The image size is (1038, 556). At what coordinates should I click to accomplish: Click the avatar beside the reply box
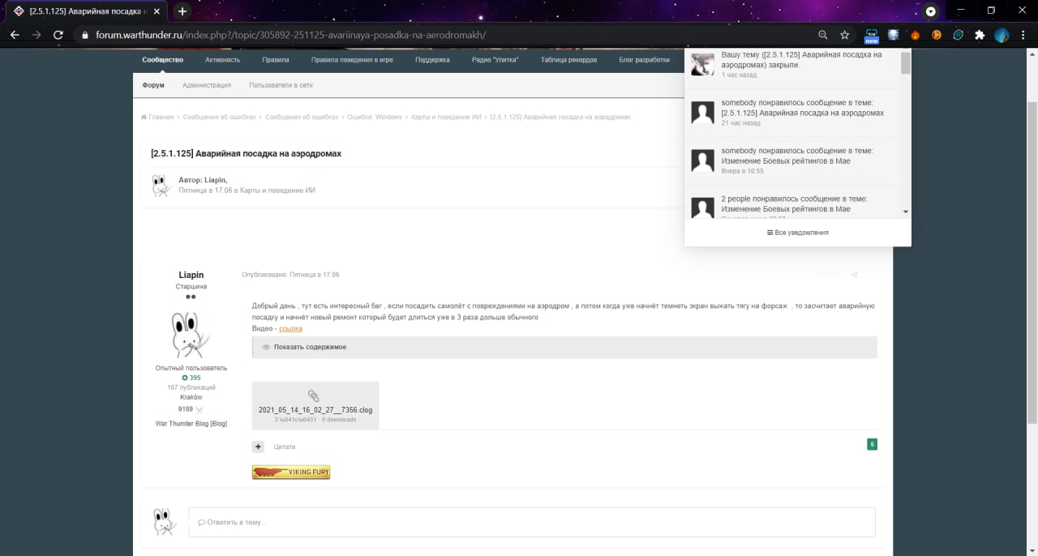tap(164, 522)
